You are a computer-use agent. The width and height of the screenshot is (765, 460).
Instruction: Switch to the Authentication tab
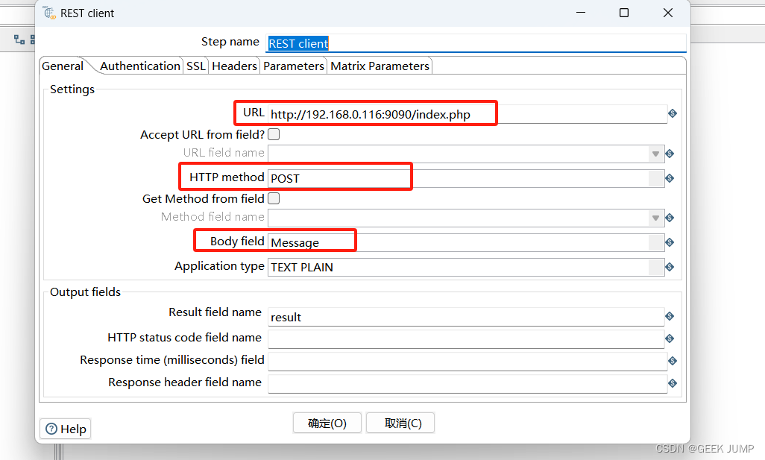(x=140, y=66)
